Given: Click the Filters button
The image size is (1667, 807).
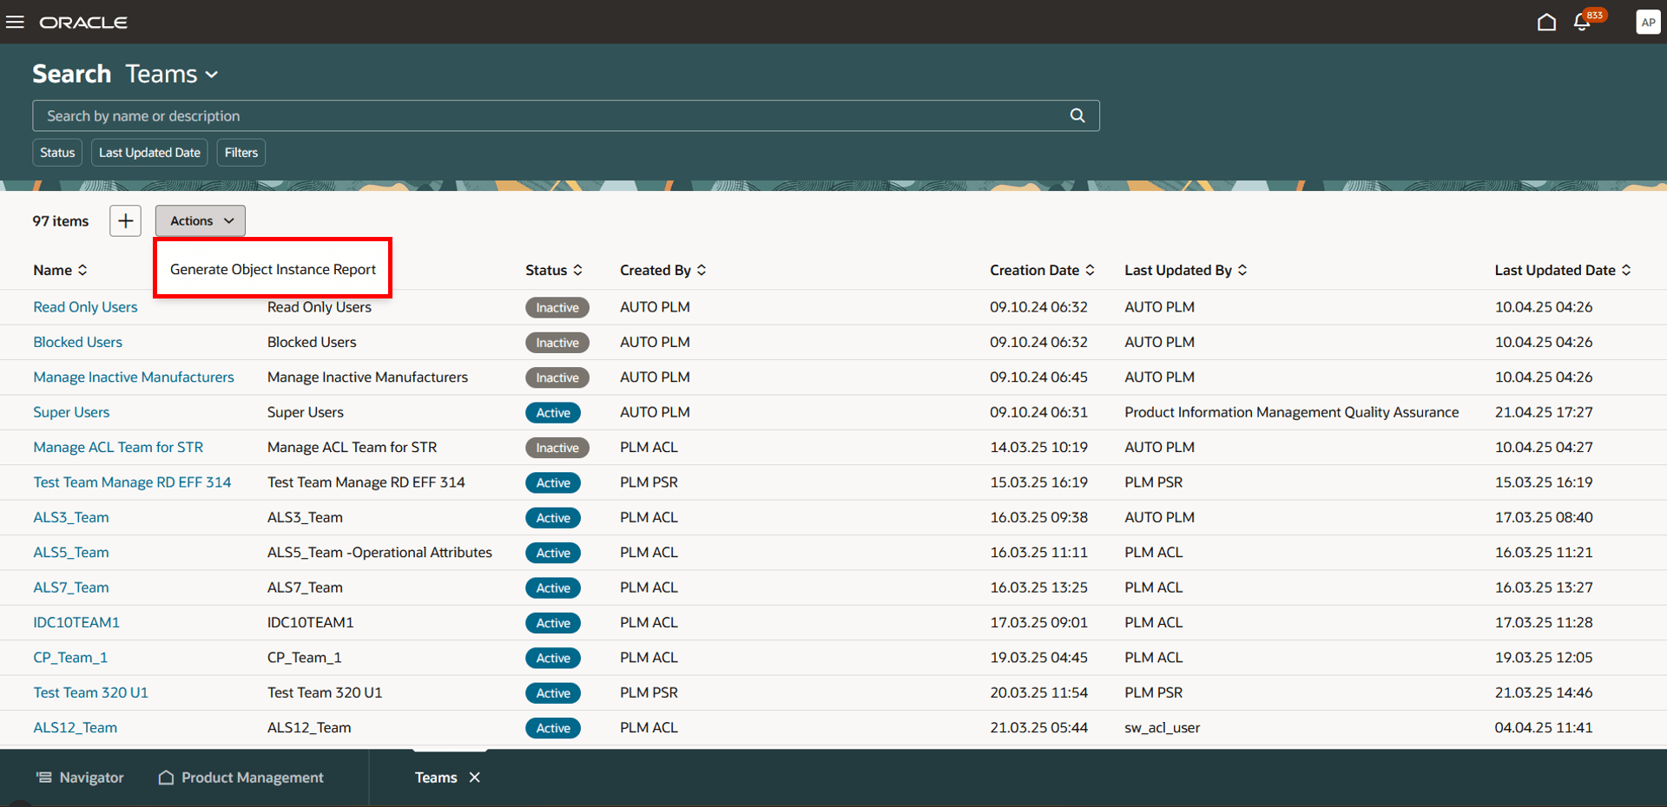Looking at the screenshot, I should tap(240, 152).
